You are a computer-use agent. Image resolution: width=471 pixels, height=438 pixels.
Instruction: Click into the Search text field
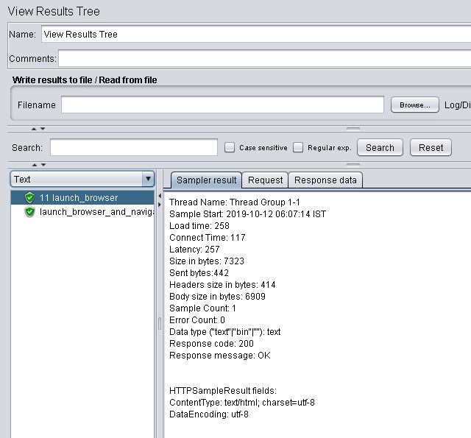pyautogui.click(x=134, y=147)
